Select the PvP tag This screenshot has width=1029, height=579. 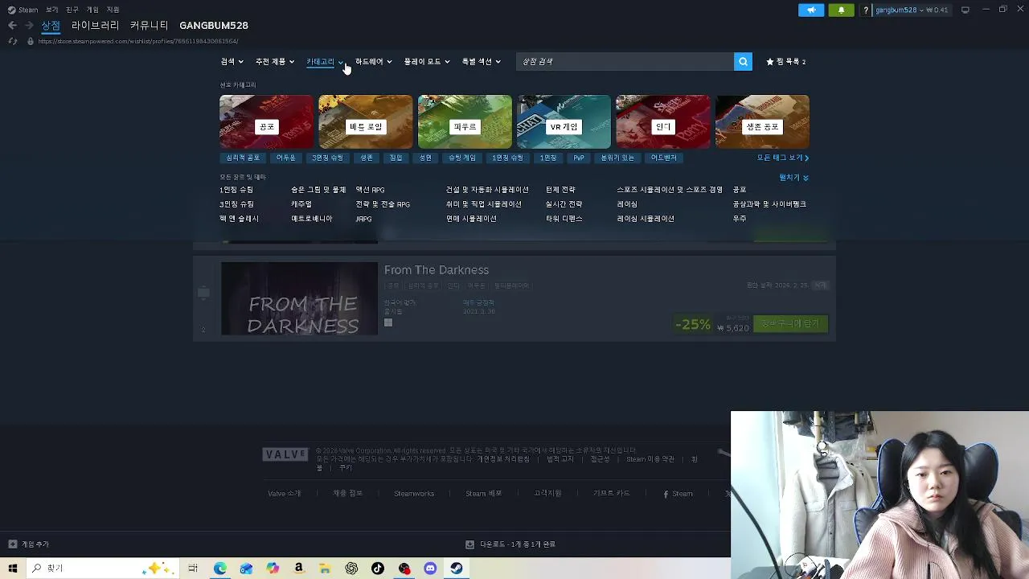coord(579,158)
